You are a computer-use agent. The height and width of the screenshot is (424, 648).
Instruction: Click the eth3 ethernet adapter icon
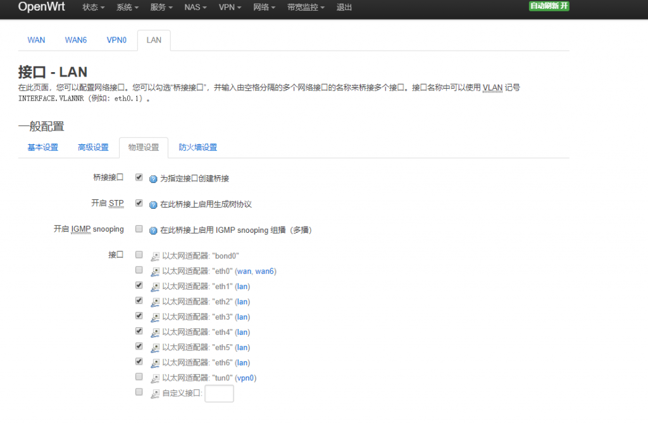click(x=155, y=317)
